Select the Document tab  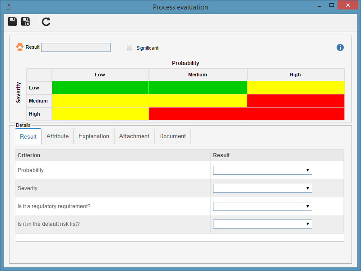[x=172, y=136]
